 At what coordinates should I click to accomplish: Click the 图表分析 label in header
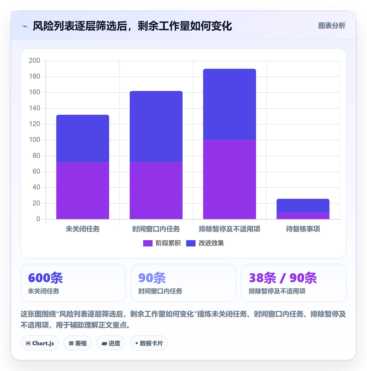332,26
